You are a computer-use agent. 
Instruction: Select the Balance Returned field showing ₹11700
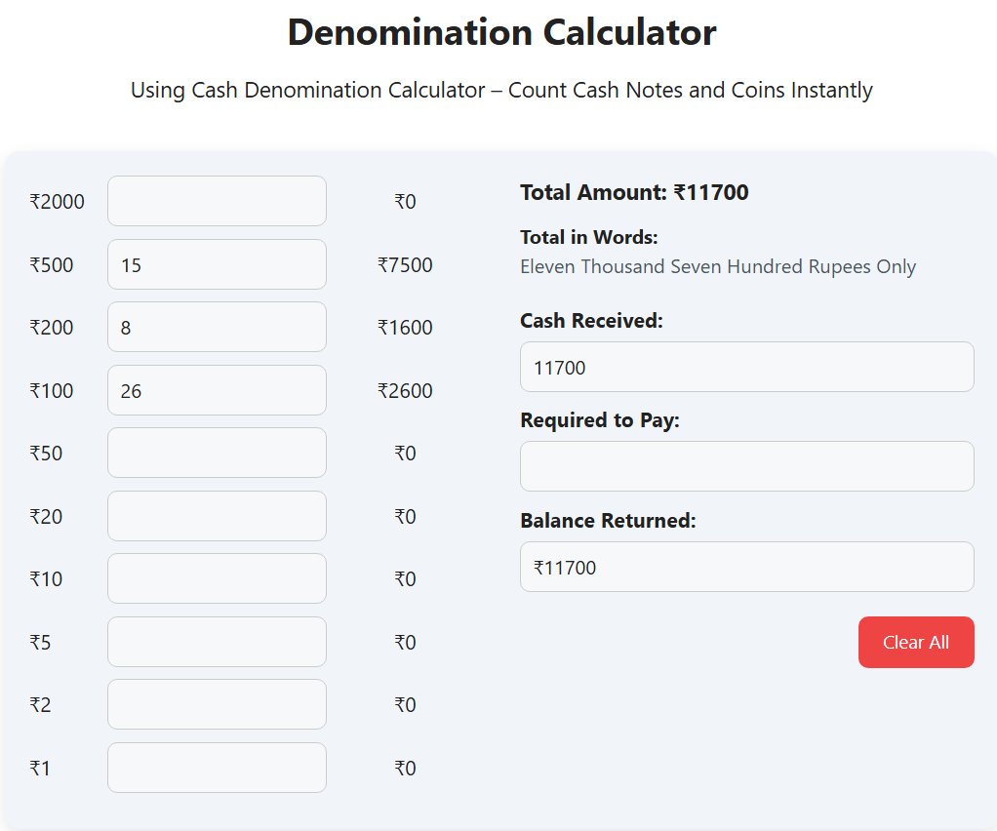coord(746,567)
